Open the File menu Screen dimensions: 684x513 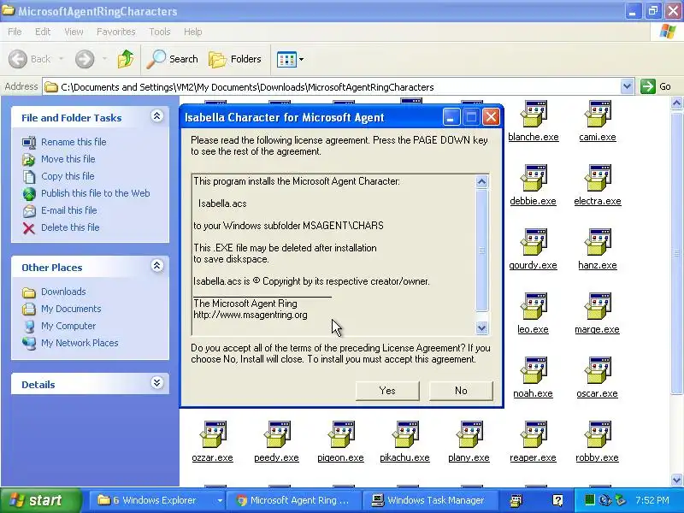[15, 32]
